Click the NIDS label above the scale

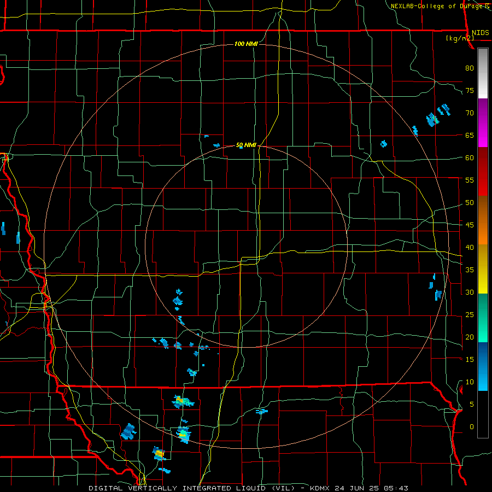[x=480, y=33]
